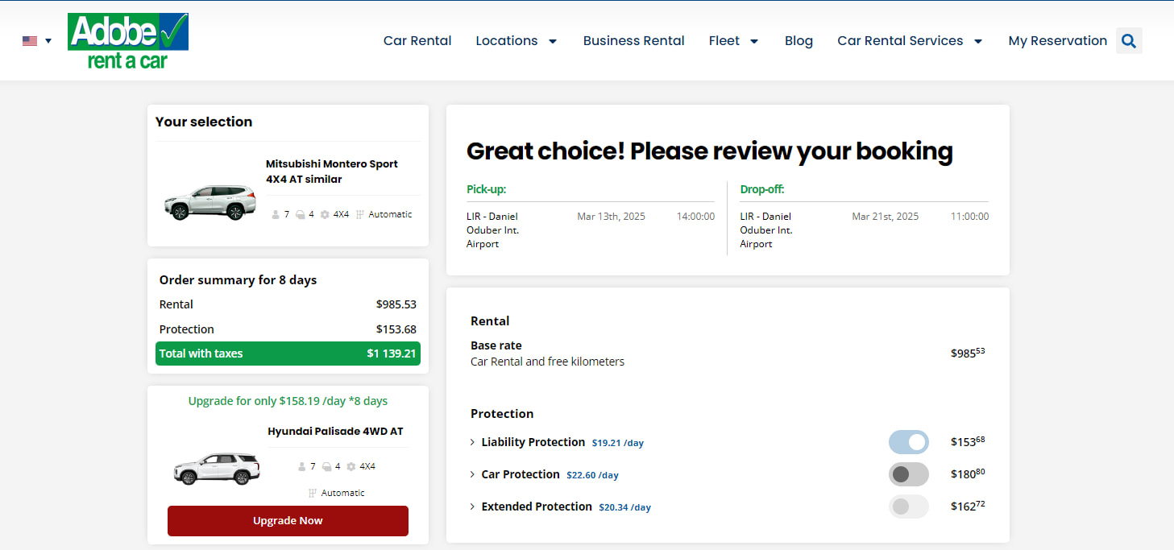Viewport: 1174px width, 550px height.
Task: Click the US flag language icon
Action: point(30,41)
